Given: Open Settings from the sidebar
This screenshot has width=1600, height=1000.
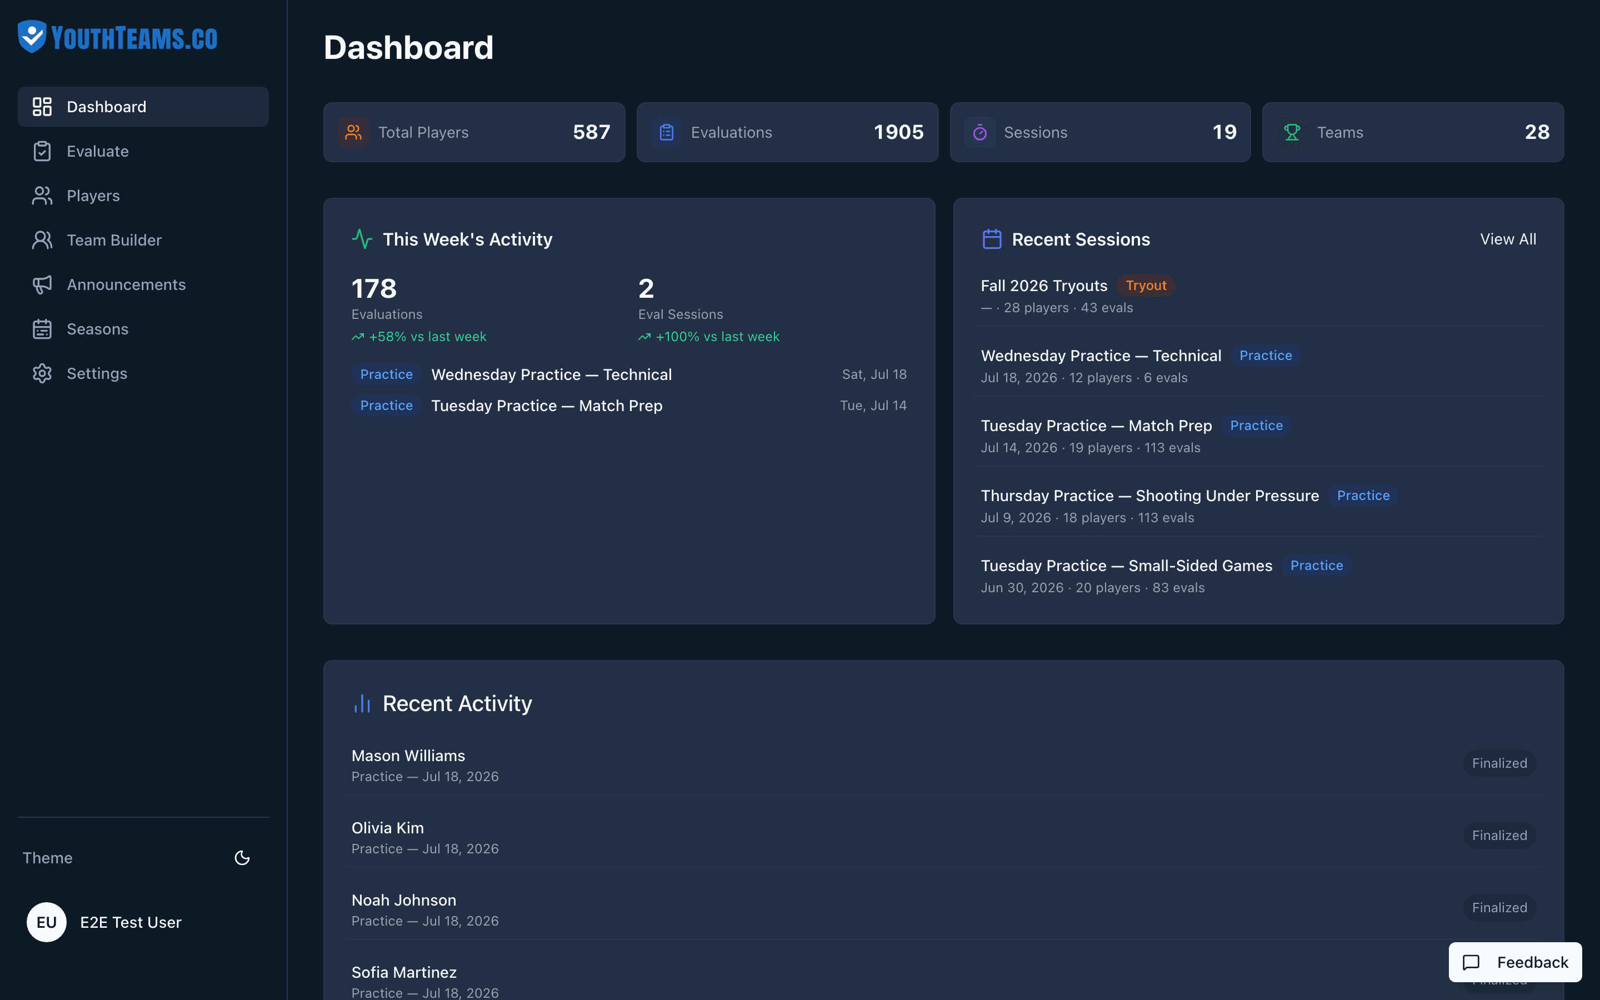Looking at the screenshot, I should tap(143, 373).
